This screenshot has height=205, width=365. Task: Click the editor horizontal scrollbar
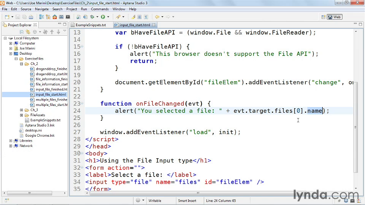pyautogui.click(x=198, y=193)
